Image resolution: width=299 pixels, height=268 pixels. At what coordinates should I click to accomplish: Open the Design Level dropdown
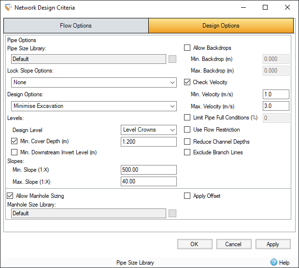point(148,130)
